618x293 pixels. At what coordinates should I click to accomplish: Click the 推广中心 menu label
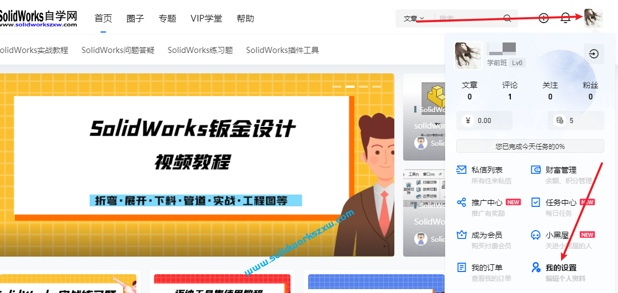click(487, 203)
